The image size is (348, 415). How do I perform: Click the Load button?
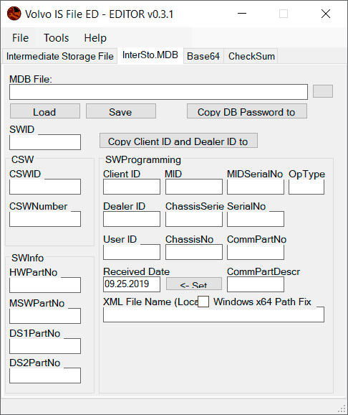click(45, 111)
